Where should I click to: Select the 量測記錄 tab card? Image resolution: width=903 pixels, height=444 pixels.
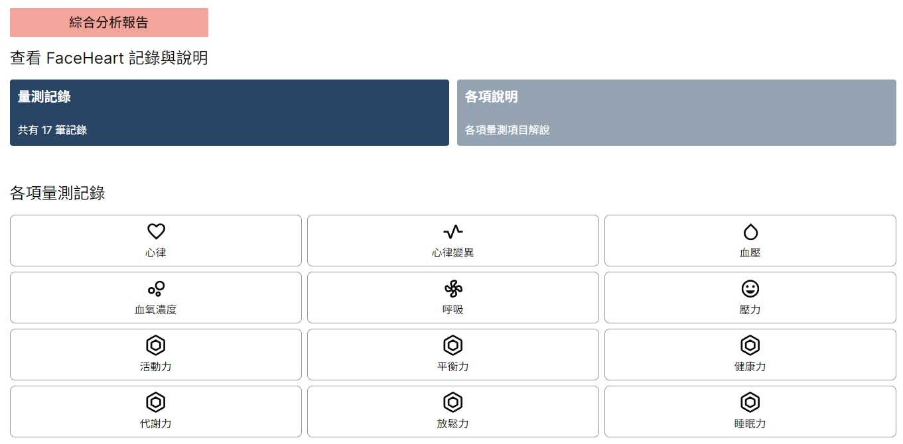click(230, 113)
